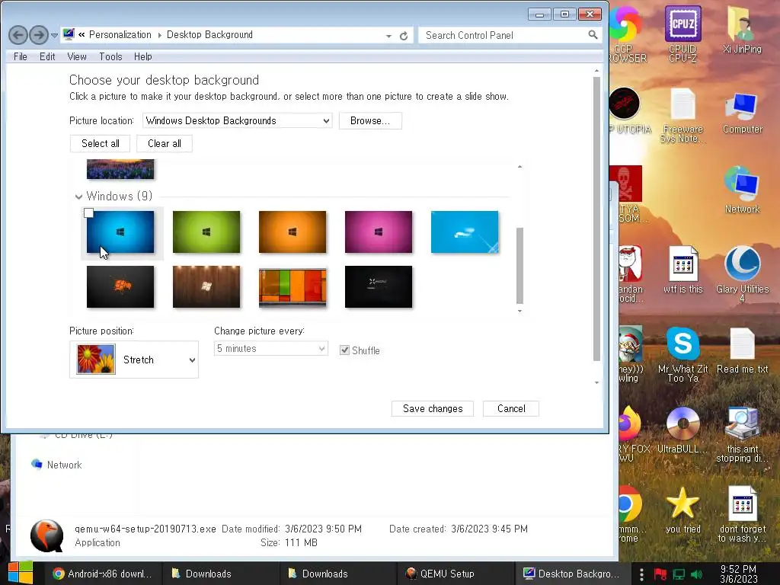Open Freeware Sys Note desktop file
Viewport: 780px width, 585px height.
[x=682, y=116]
